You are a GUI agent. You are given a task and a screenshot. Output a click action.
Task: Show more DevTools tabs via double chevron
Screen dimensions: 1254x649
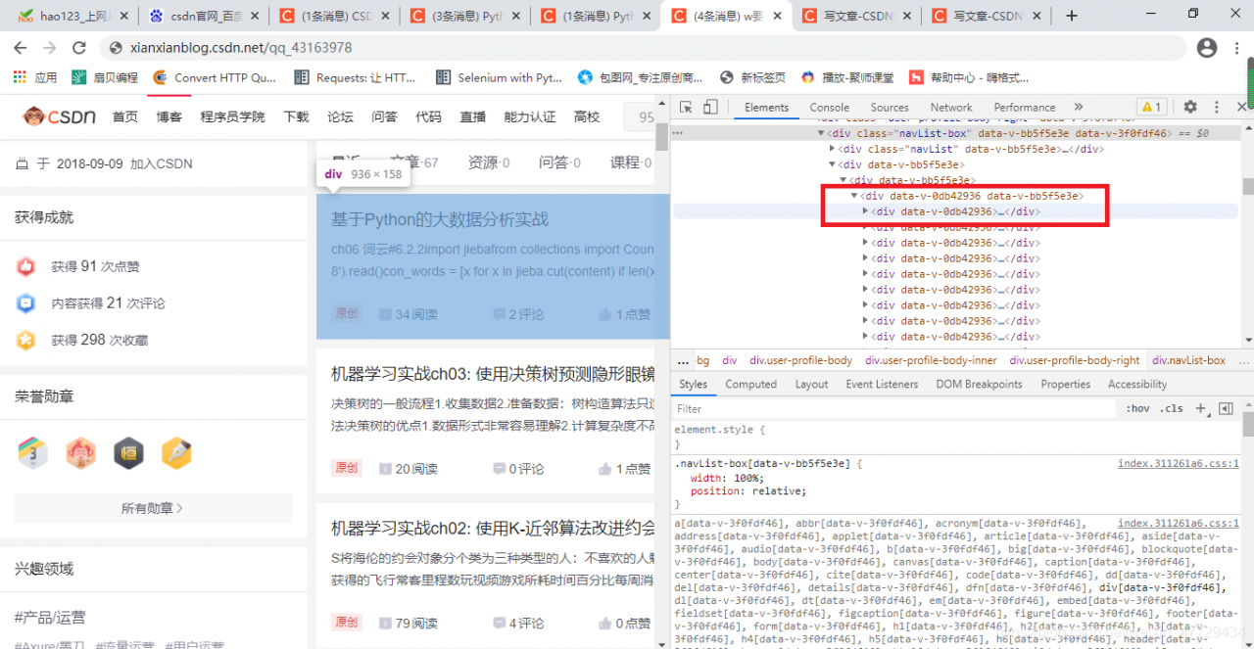coord(1078,108)
